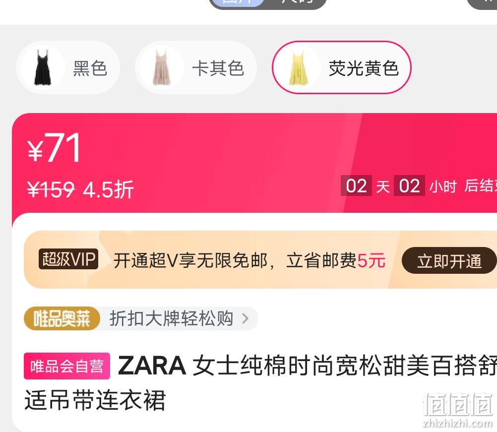Viewport: 497px width, 432px height.
Task: Click the 02 小时 countdown box
Action: click(409, 185)
